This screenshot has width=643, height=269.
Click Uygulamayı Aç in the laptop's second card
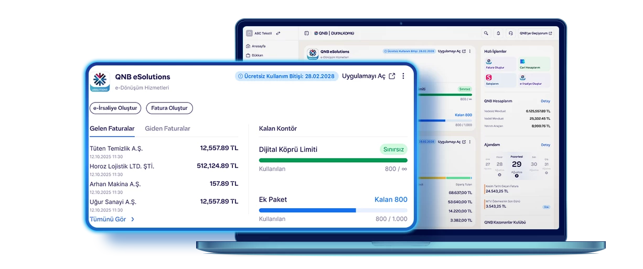click(449, 142)
